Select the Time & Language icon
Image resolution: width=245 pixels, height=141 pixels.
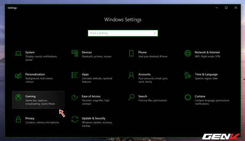(x=188, y=75)
